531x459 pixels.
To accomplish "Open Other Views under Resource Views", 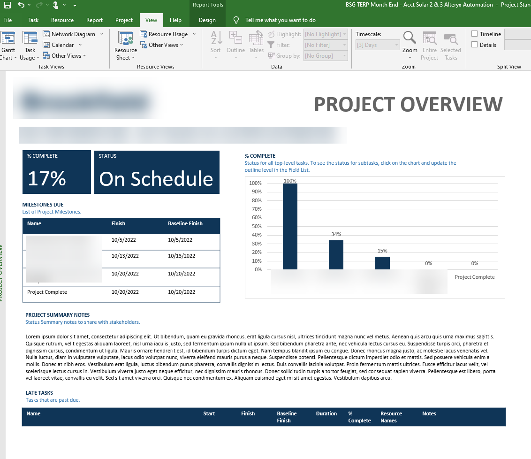I will [x=161, y=45].
